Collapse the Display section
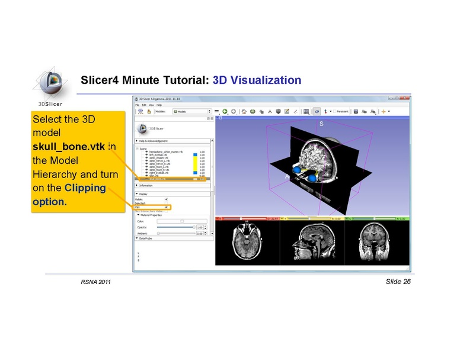 pyautogui.click(x=172, y=194)
